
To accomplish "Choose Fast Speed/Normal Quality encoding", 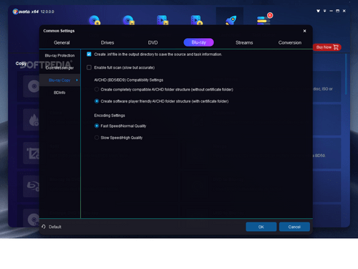I will 97,126.
